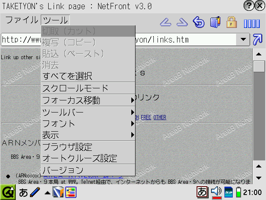Click the greyed 切取（カット） entry

pos(88,31)
